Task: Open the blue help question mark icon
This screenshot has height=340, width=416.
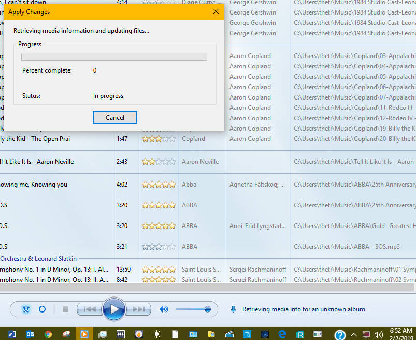Action: pyautogui.click(x=340, y=335)
